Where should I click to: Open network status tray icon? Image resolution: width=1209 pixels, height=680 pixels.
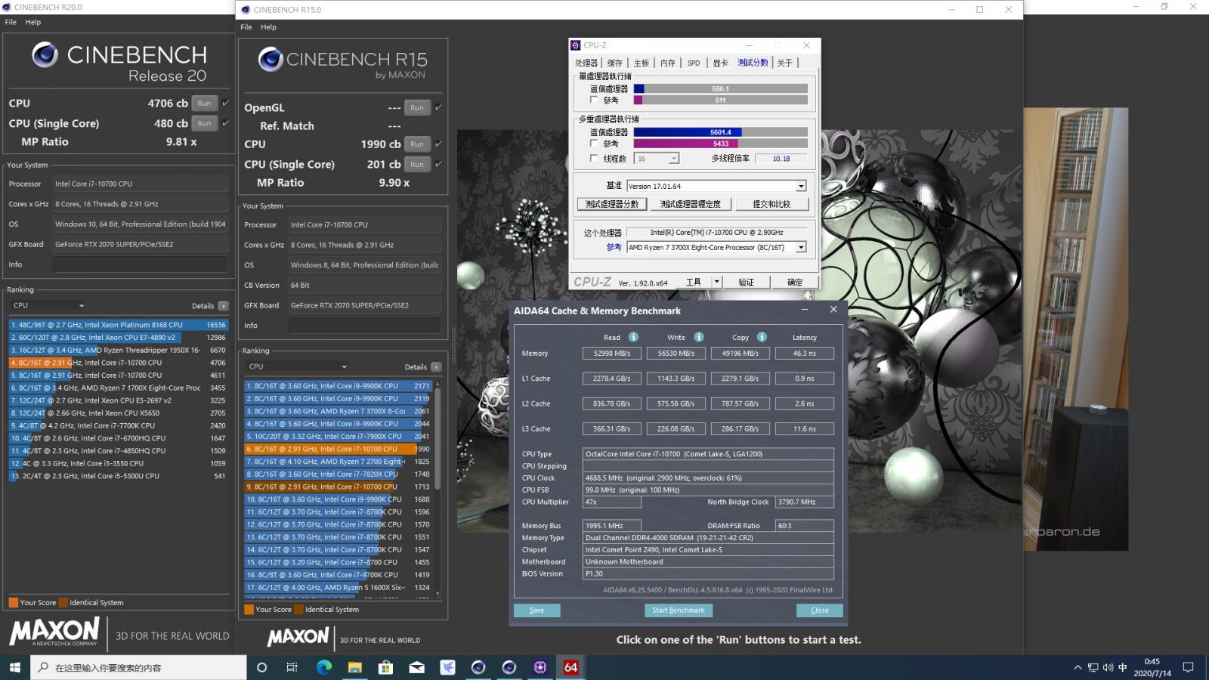click(1093, 667)
